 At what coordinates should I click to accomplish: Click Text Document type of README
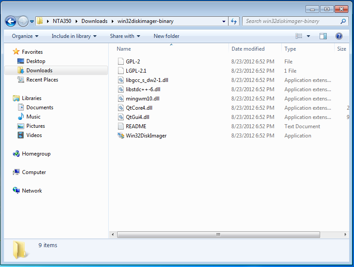[x=302, y=126]
